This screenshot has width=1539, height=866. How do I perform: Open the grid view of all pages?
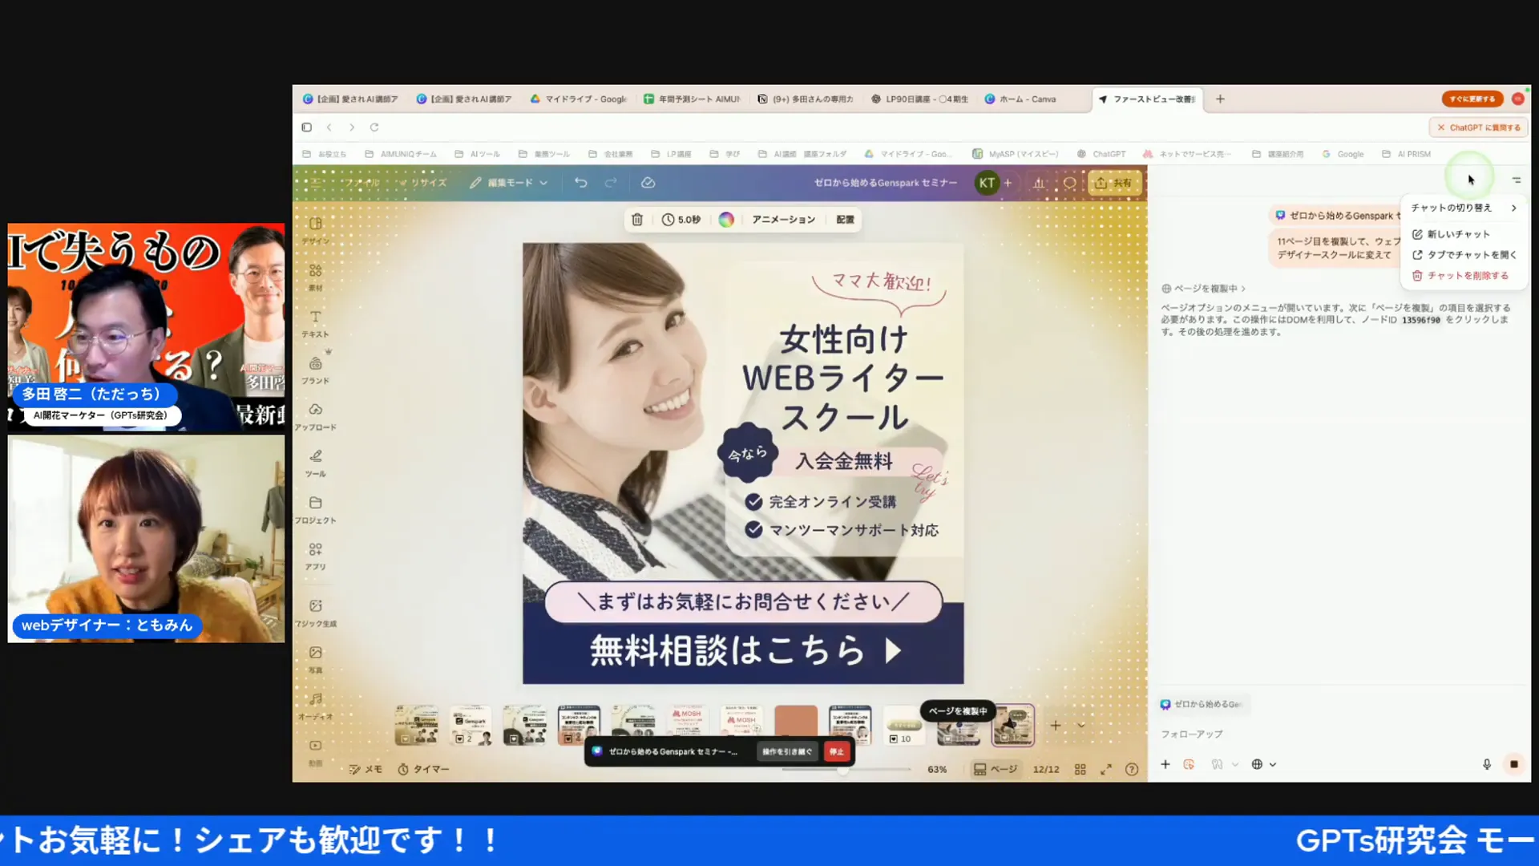(1080, 768)
